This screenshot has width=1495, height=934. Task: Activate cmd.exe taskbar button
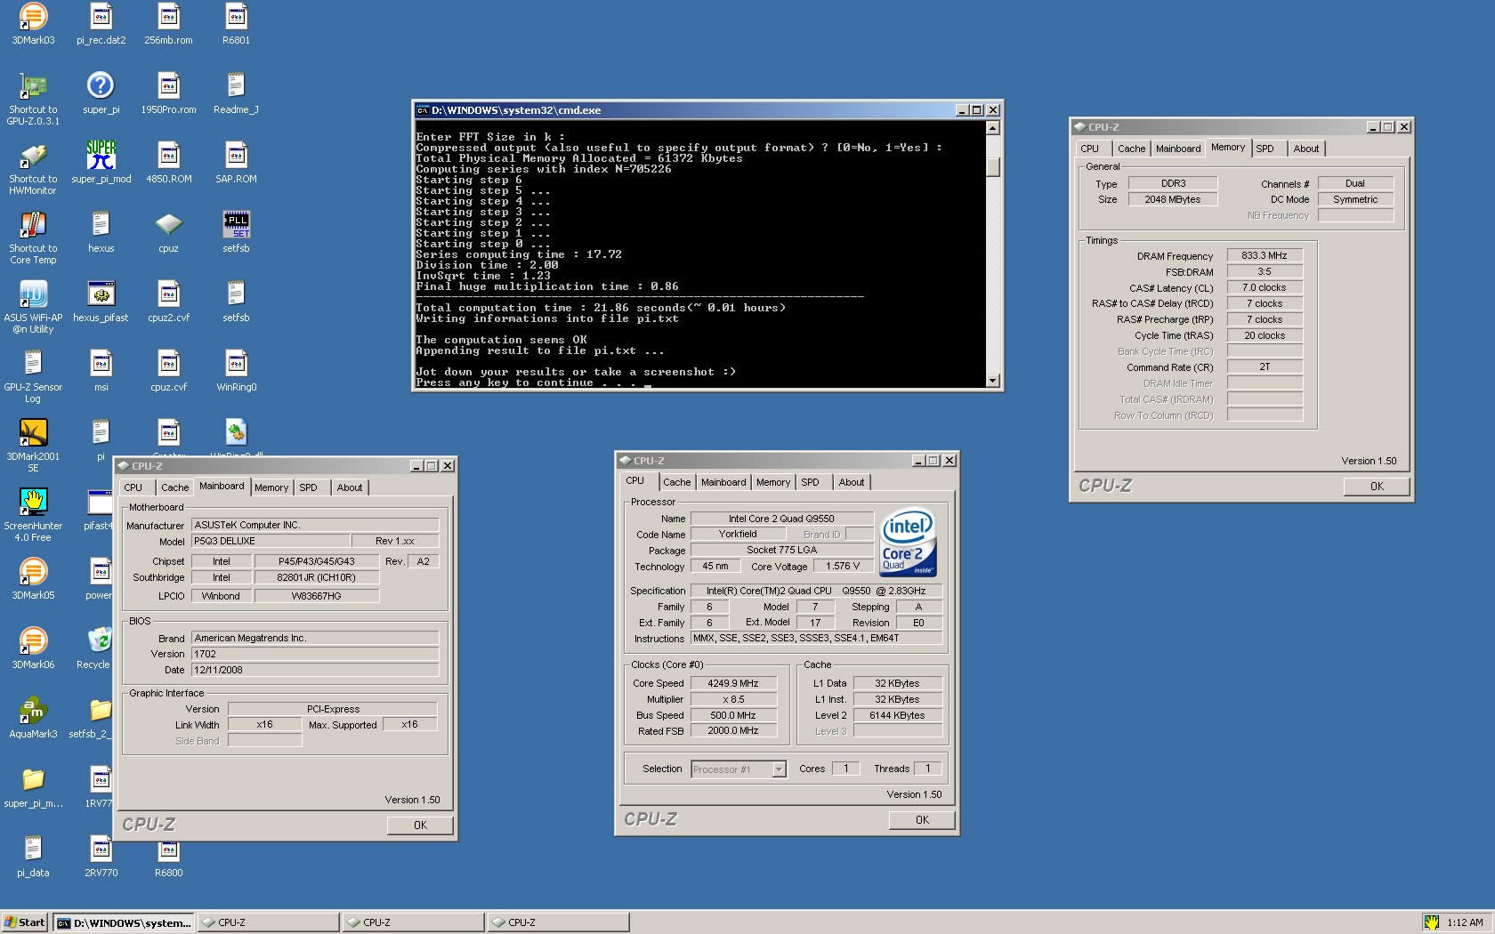(124, 922)
